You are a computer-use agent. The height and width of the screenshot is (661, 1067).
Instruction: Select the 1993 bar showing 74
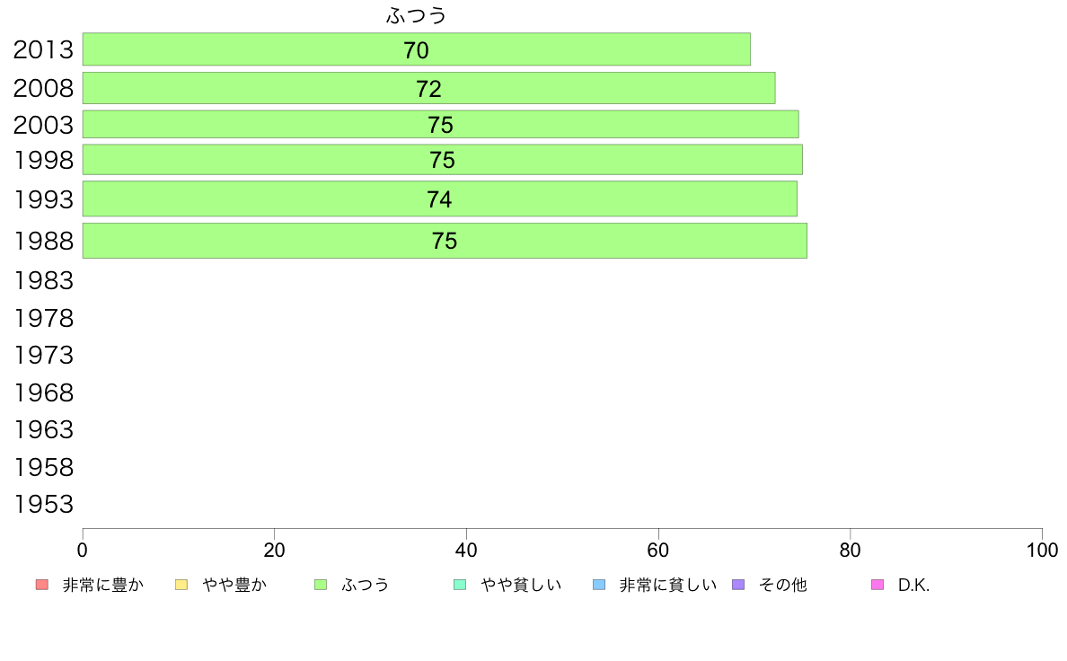pyautogui.click(x=439, y=198)
